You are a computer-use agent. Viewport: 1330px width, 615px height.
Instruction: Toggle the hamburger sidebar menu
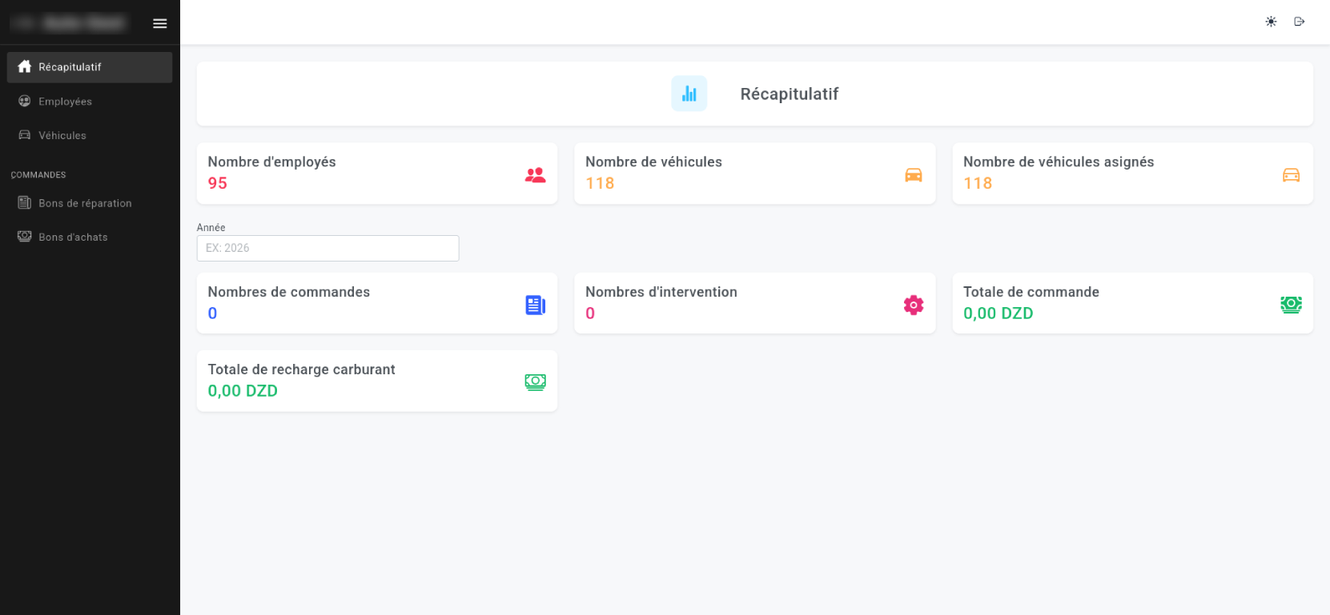(160, 23)
